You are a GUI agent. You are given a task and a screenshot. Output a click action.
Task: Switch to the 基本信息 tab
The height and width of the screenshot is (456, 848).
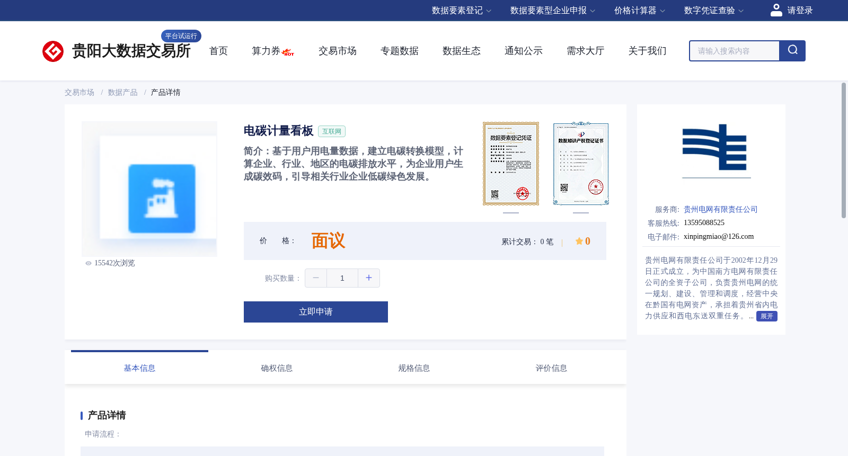pyautogui.click(x=139, y=368)
